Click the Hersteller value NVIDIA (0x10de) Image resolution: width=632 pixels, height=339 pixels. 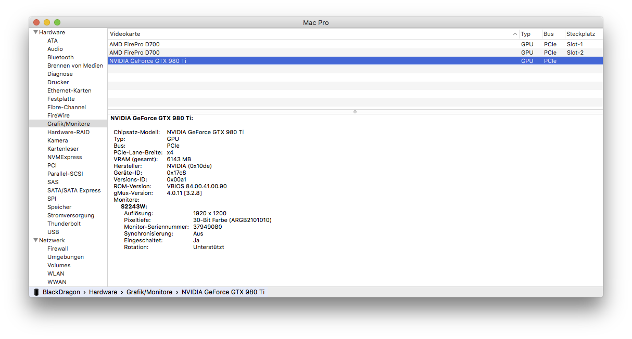click(189, 166)
